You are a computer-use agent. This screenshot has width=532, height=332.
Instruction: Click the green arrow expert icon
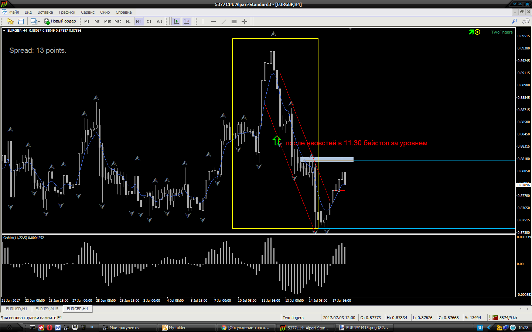[471, 32]
